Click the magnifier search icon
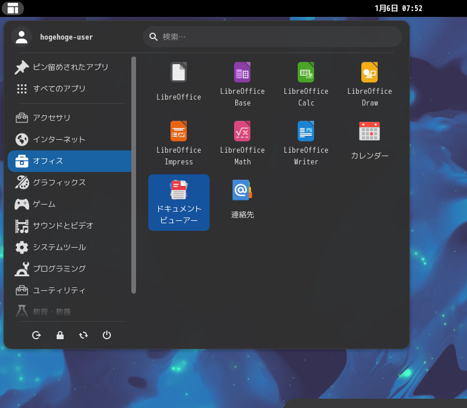This screenshot has height=408, width=467. point(154,37)
